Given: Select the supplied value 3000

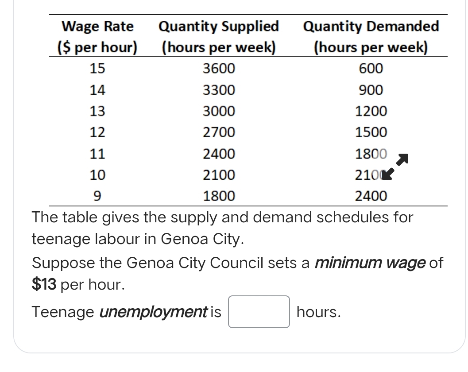Looking at the screenshot, I should 219,111.
